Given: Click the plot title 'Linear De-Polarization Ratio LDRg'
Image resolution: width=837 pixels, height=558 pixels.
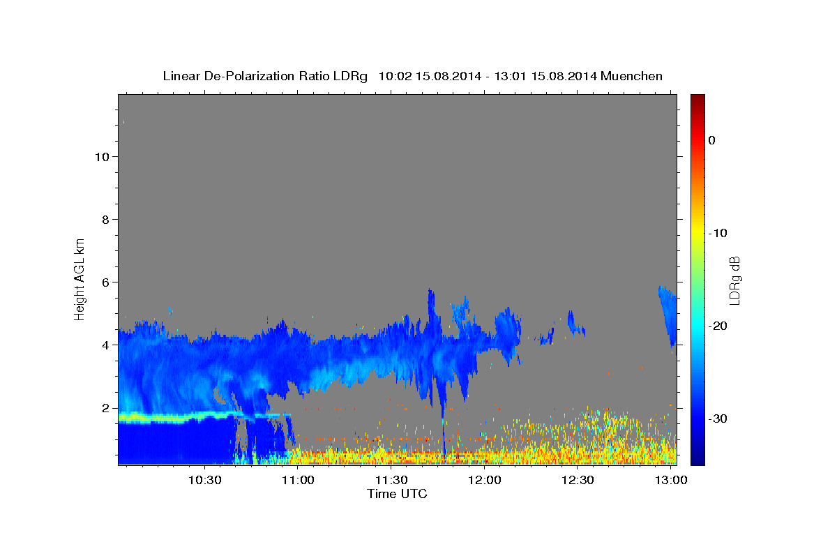Looking at the screenshot, I should pos(264,76).
